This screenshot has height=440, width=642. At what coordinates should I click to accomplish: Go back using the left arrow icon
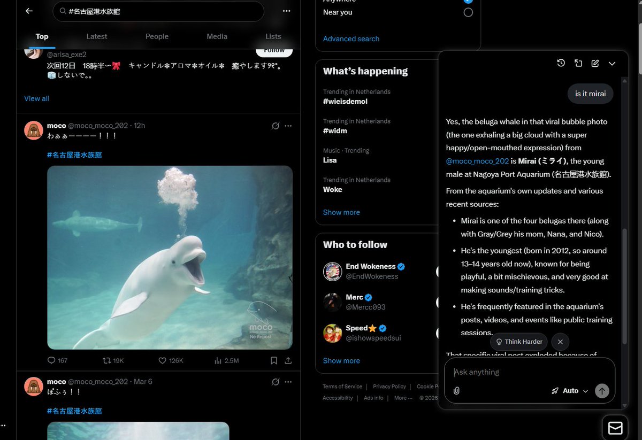coord(29,11)
